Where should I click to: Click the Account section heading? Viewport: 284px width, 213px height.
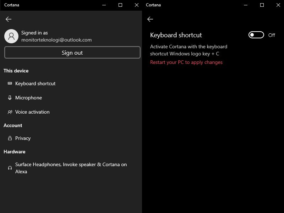point(13,125)
